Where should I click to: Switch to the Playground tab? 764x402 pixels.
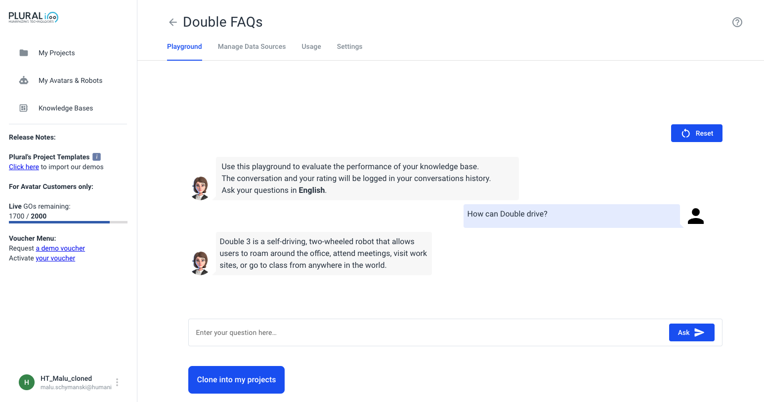tap(184, 47)
